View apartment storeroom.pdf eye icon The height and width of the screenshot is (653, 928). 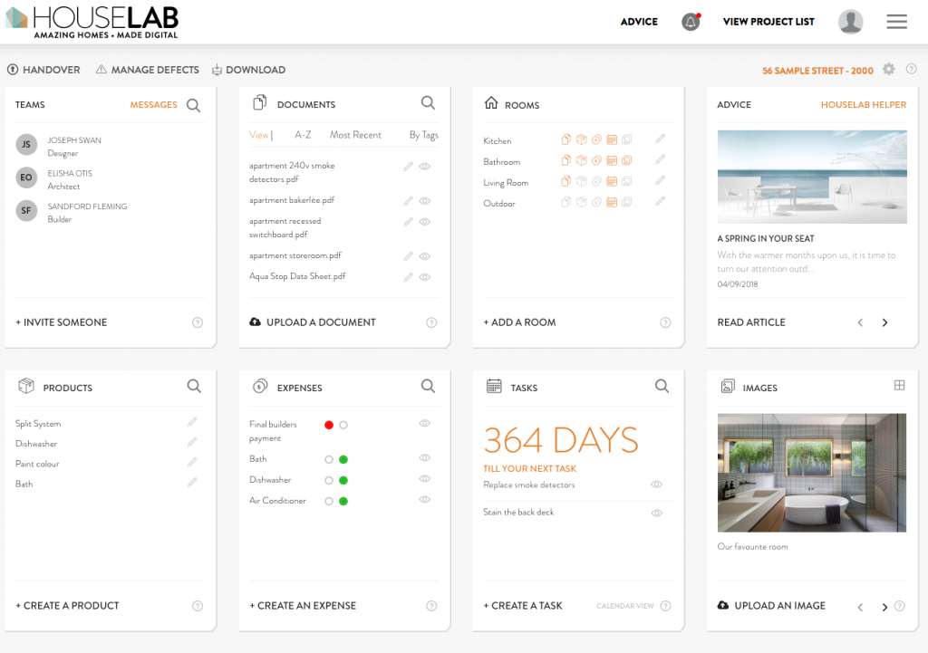[x=424, y=256]
